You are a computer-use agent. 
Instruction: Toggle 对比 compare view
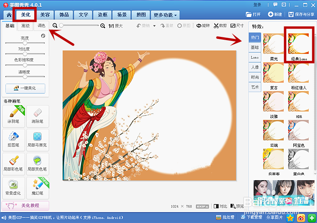coord(220,206)
